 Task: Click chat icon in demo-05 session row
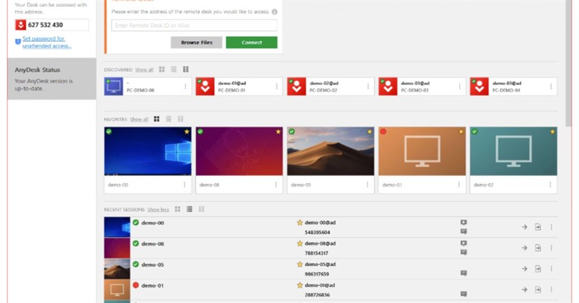coord(464,273)
